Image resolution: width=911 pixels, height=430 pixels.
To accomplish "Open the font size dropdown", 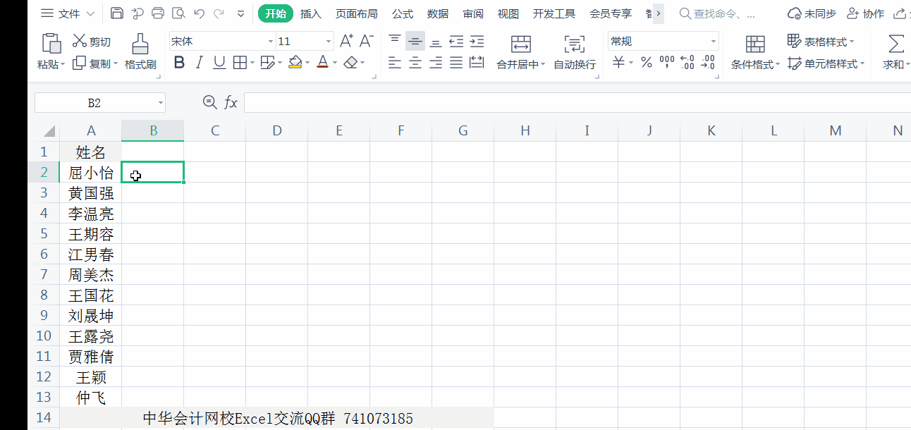I will pyautogui.click(x=328, y=42).
